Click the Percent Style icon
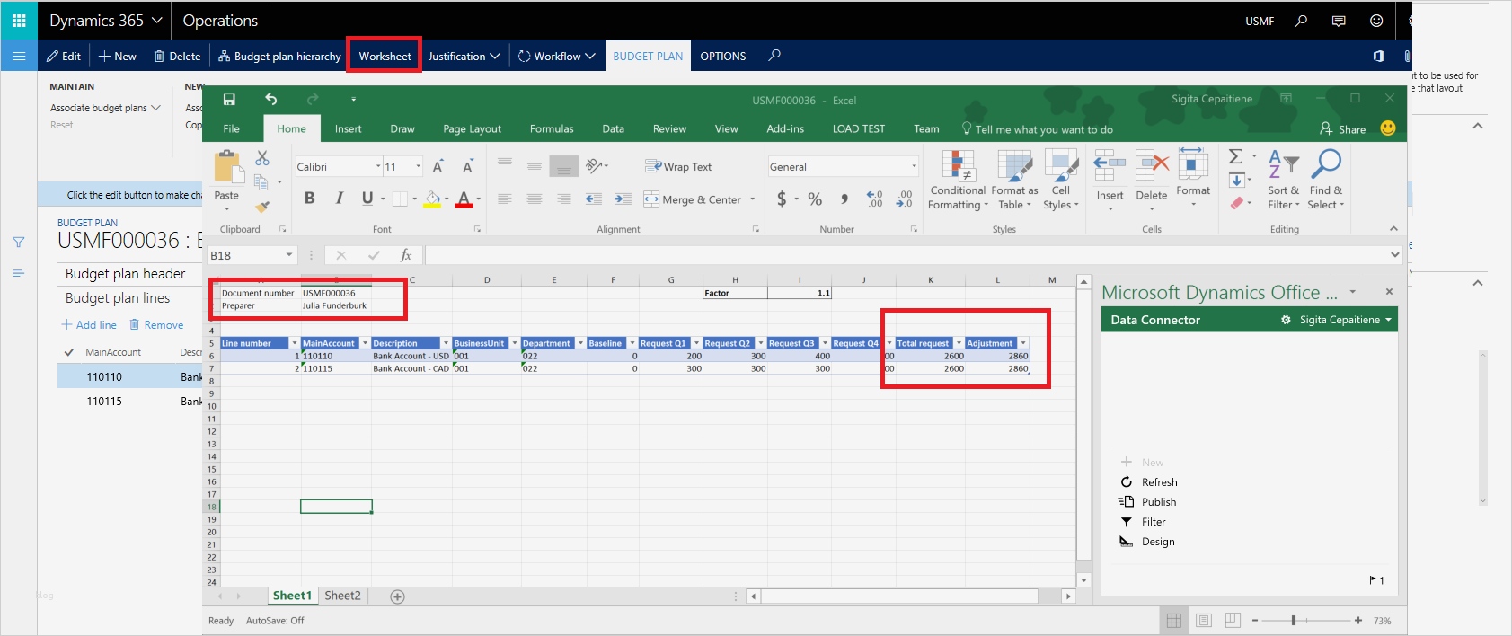The image size is (1512, 636). (815, 199)
